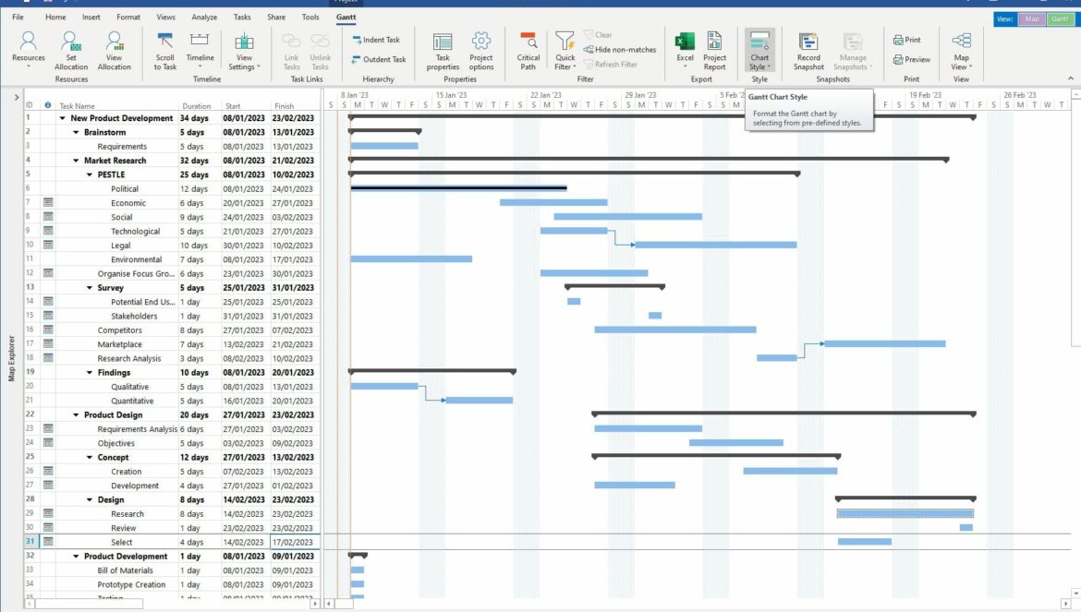This screenshot has height=612, width=1081.
Task: Switch view to Map toggle
Action: 1031,18
